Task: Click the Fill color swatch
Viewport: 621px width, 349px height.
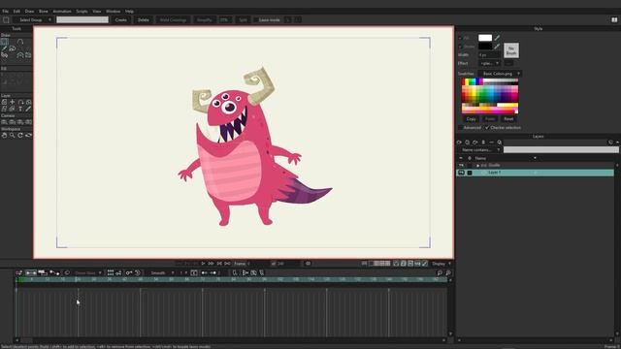Action: pos(485,38)
